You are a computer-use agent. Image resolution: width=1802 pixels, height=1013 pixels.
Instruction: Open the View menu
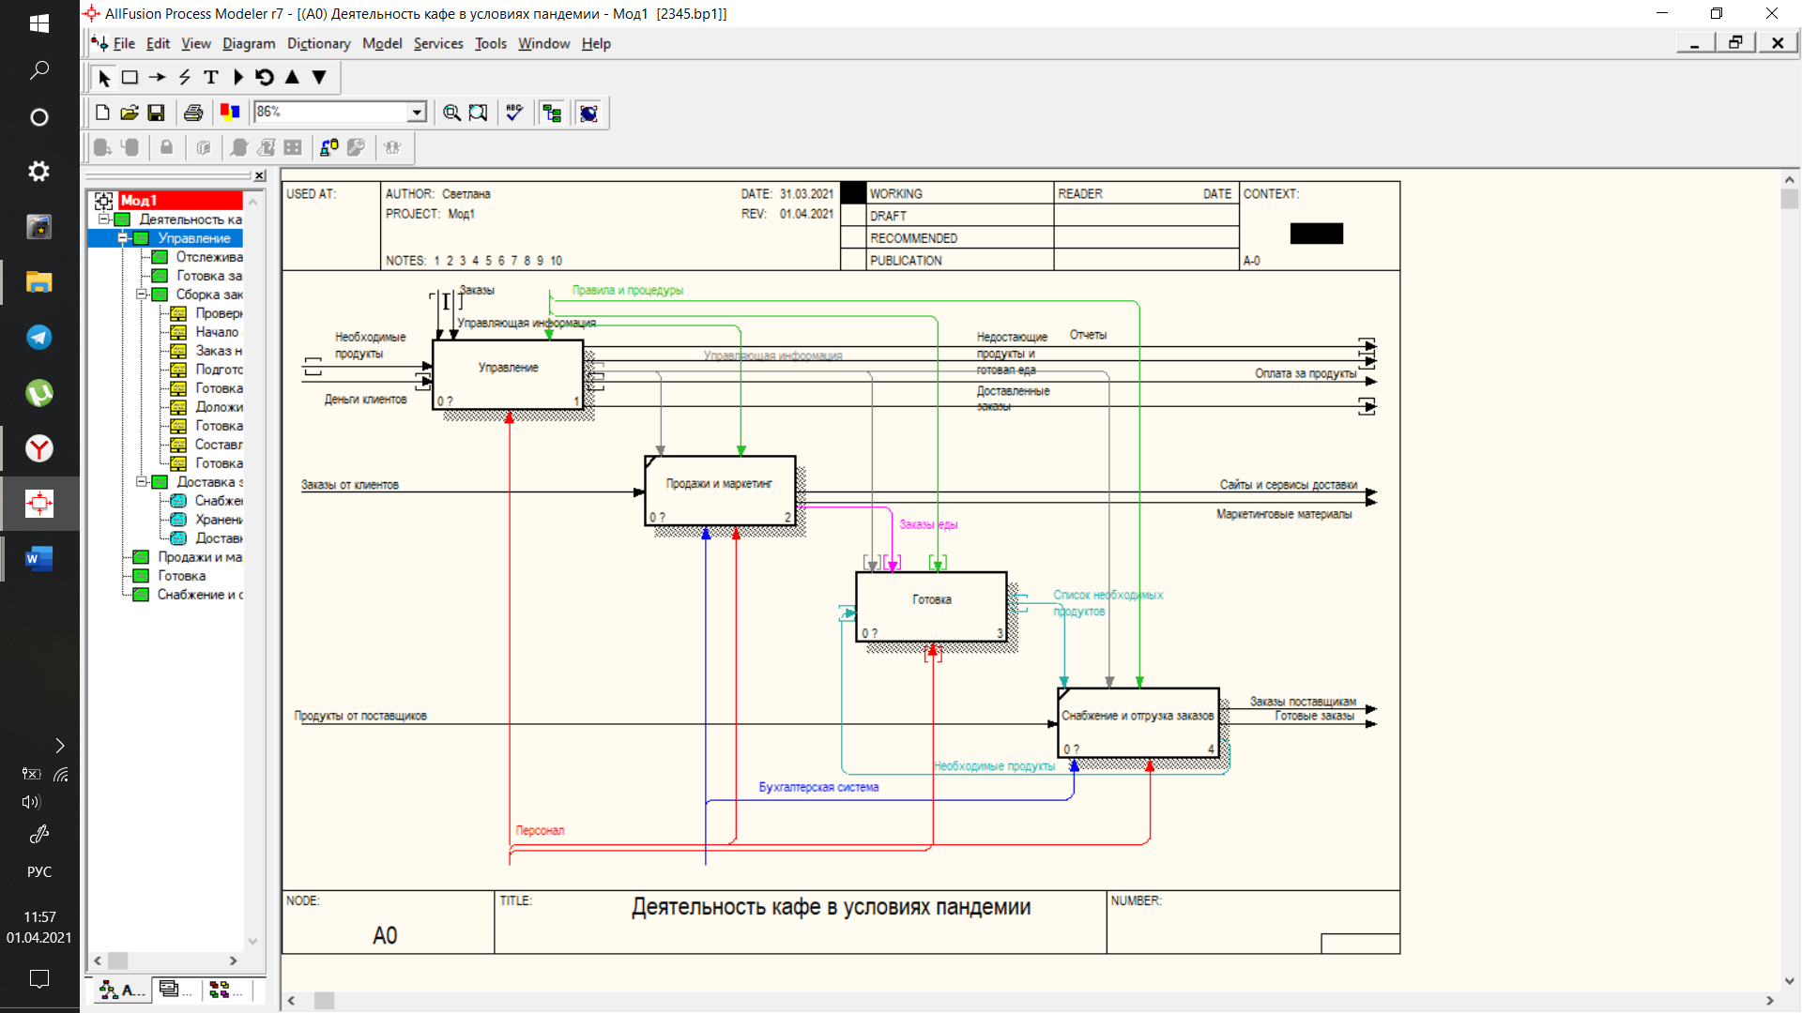pyautogui.click(x=196, y=43)
